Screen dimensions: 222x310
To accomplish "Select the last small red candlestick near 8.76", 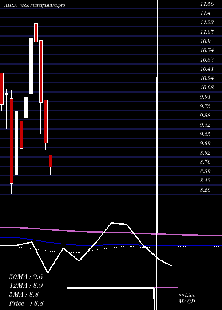I will pos(51,161).
